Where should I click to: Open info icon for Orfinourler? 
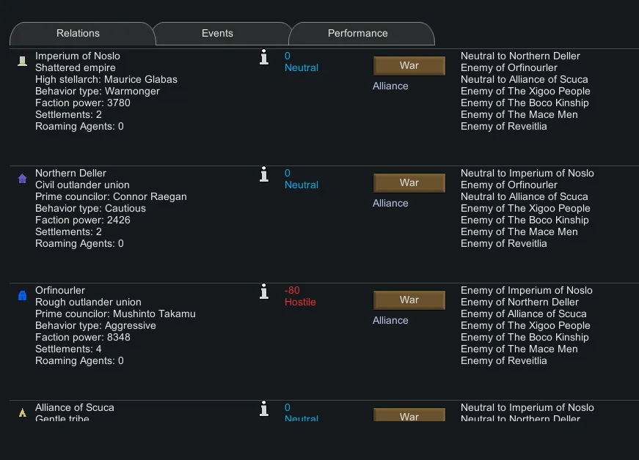tap(264, 292)
